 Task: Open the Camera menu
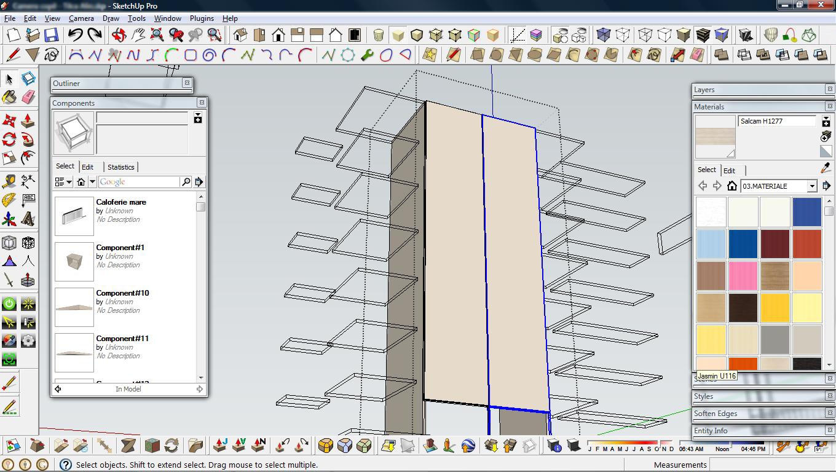pyautogui.click(x=81, y=18)
